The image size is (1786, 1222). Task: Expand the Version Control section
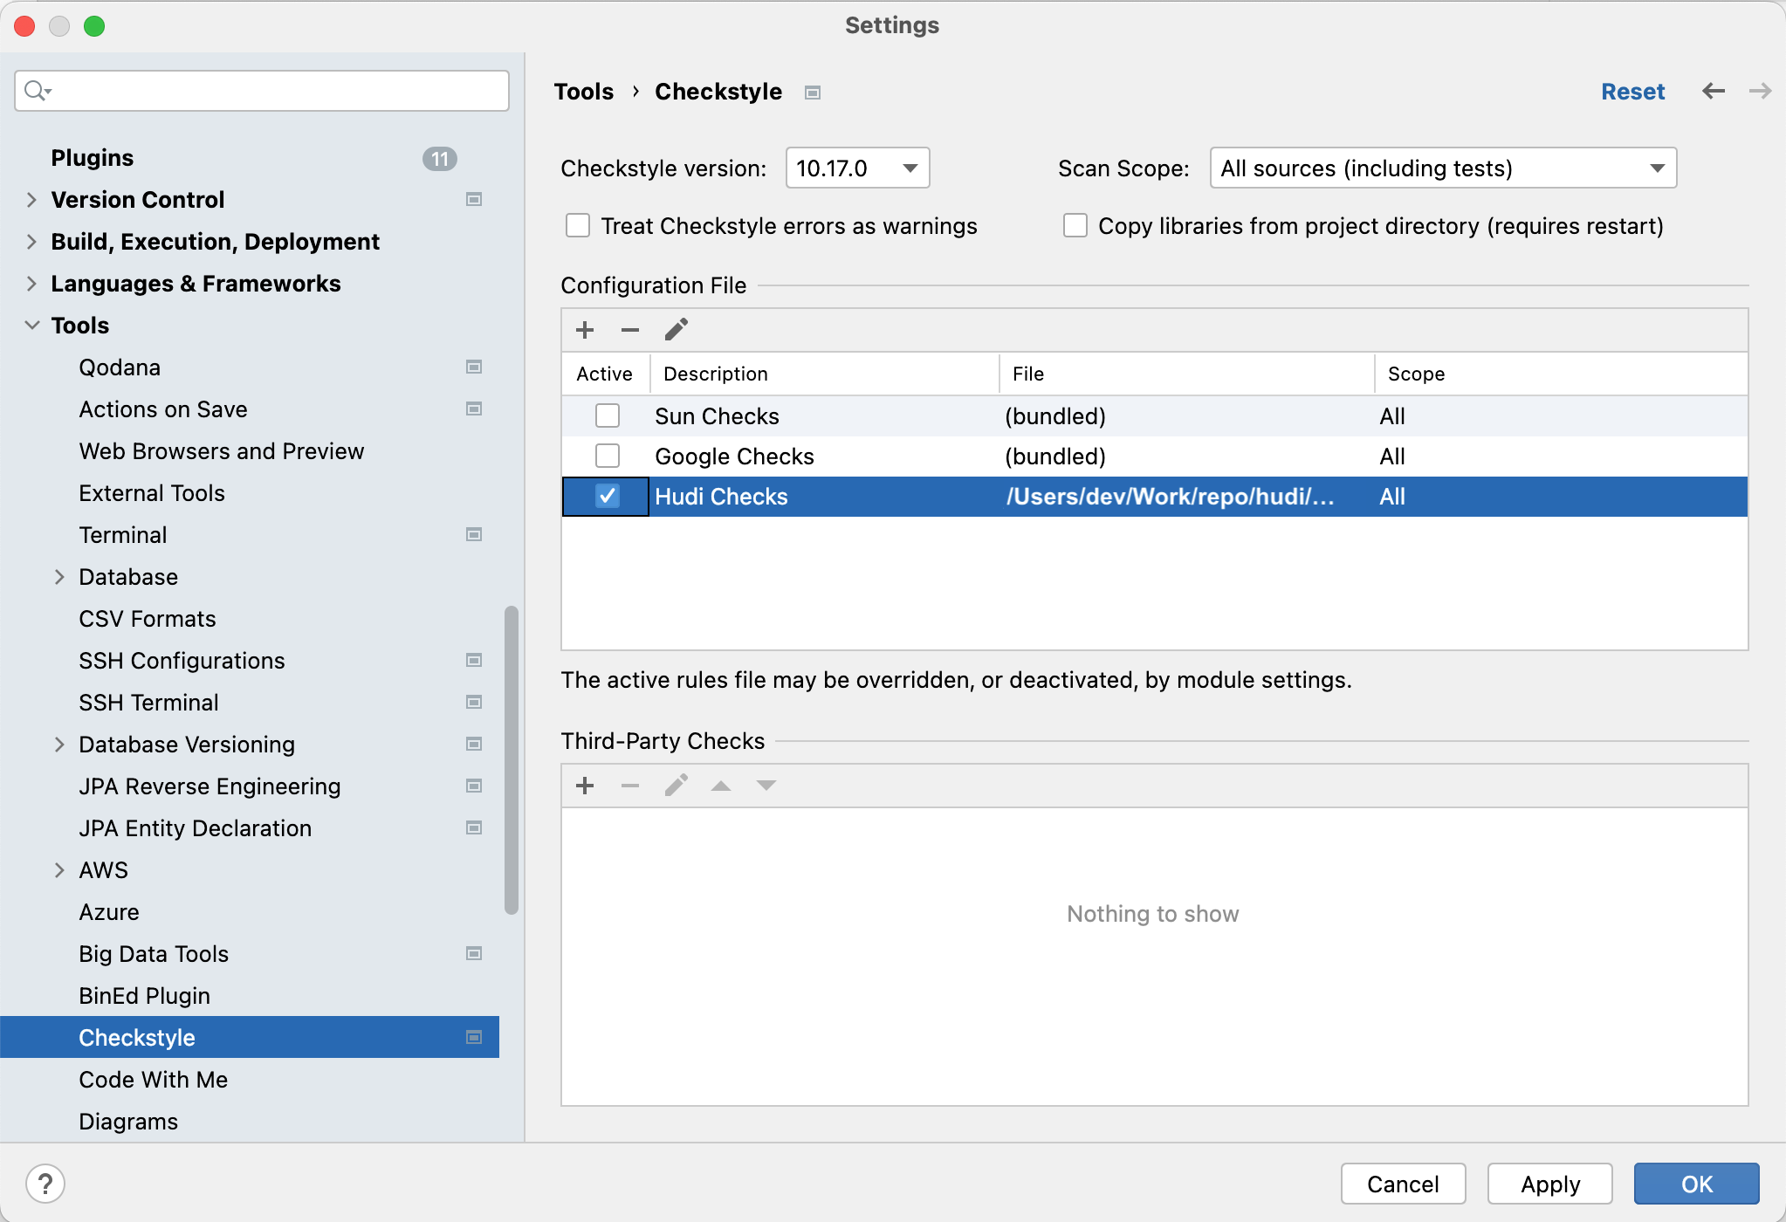click(x=31, y=200)
